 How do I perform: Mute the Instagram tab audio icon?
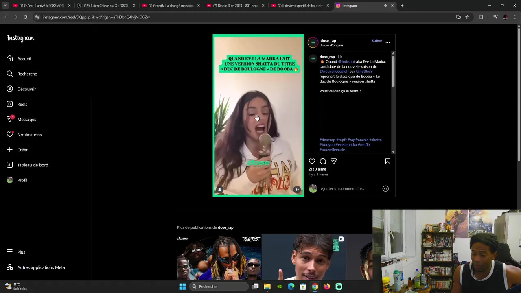(385, 6)
